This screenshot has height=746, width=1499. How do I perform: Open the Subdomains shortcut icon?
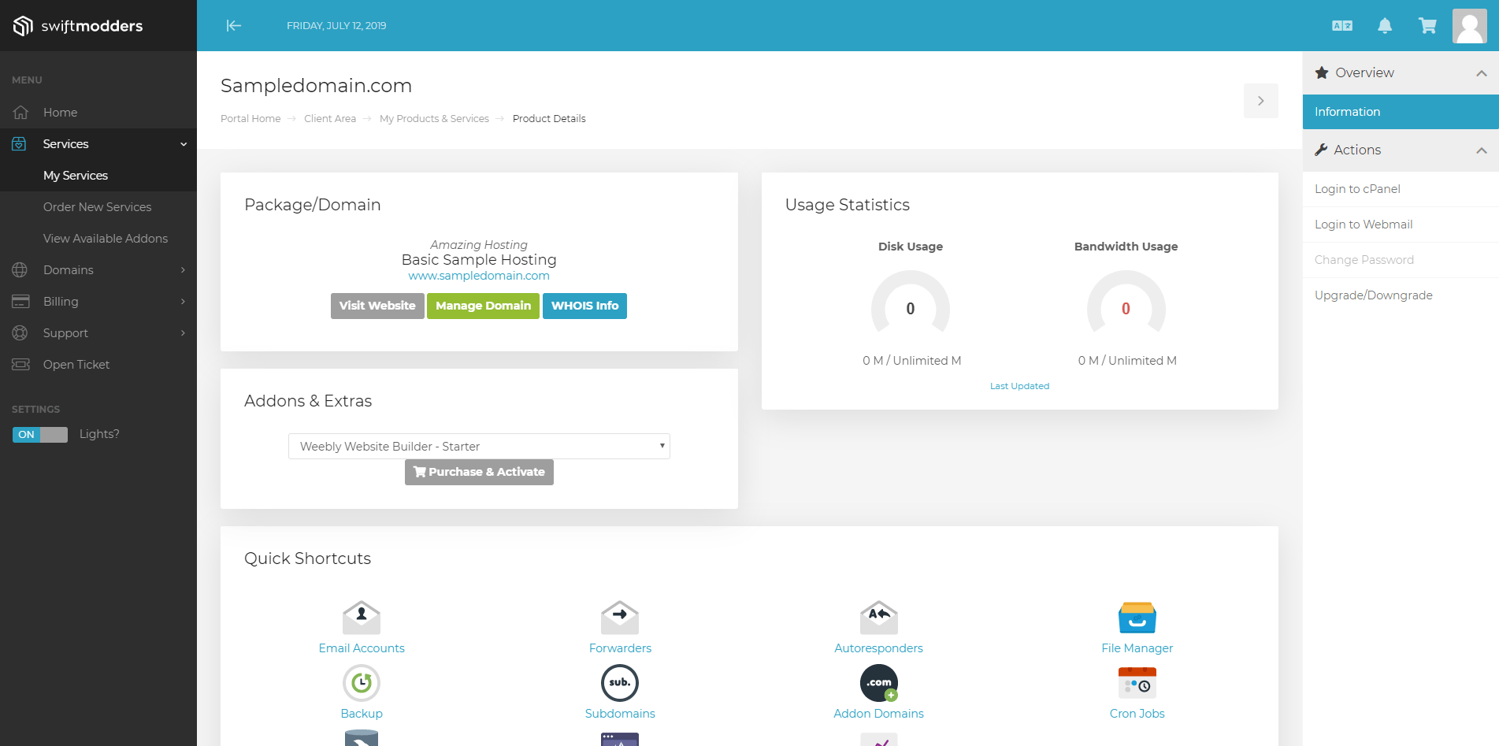point(620,683)
